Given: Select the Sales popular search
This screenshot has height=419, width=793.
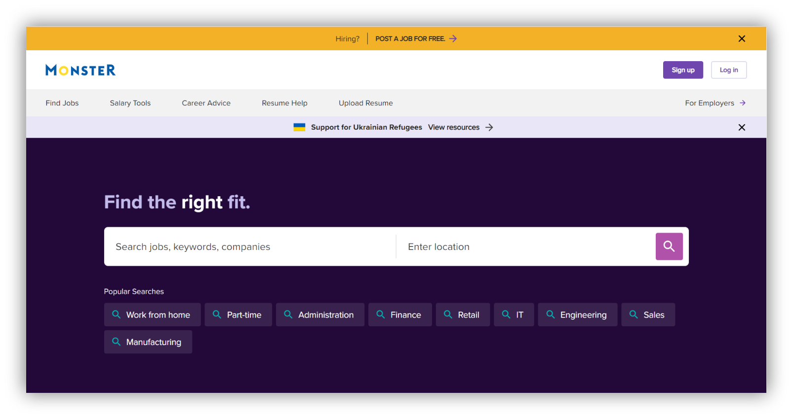Looking at the screenshot, I should click(x=648, y=314).
